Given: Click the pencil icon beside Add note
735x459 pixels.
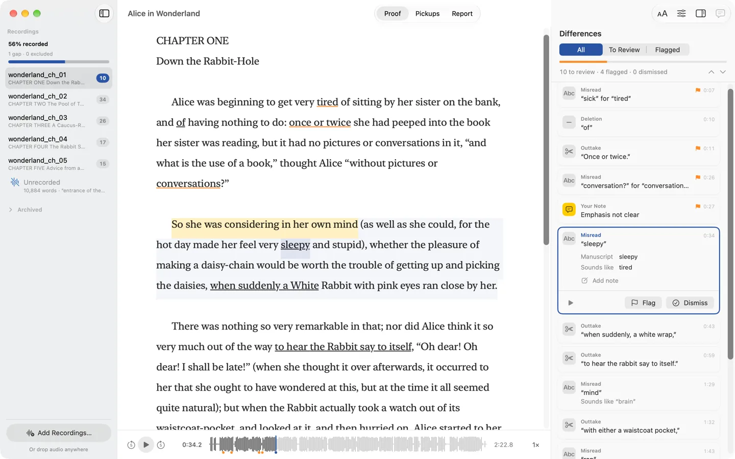Looking at the screenshot, I should [x=584, y=280].
